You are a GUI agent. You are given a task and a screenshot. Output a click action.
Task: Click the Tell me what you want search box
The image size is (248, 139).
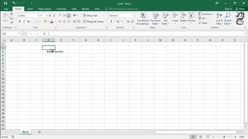click(122, 9)
